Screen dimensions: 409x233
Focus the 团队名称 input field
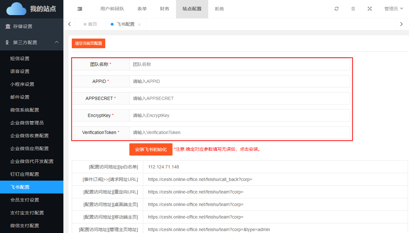coord(239,64)
